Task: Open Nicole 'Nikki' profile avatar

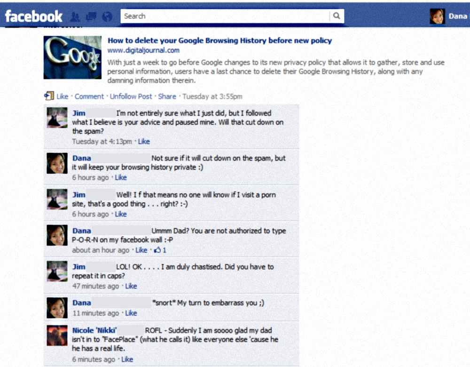Action: coord(57,336)
